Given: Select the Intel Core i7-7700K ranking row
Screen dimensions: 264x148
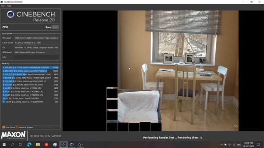Looking at the screenshot, I should click(x=31, y=88).
